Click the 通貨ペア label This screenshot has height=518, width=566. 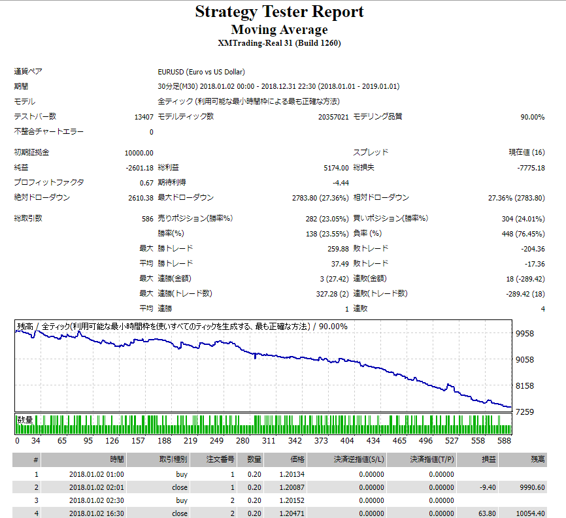coord(28,71)
